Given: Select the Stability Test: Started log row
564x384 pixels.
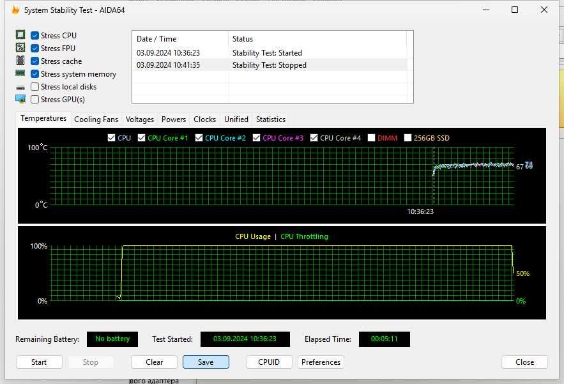Looking at the screenshot, I should (270, 53).
